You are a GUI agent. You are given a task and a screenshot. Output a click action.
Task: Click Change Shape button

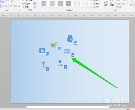(x=133, y=3)
